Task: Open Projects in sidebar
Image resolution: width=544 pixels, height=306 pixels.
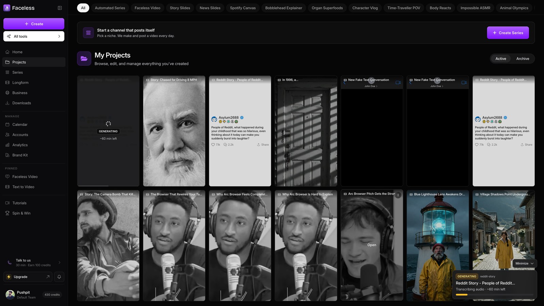Action: pyautogui.click(x=34, y=62)
